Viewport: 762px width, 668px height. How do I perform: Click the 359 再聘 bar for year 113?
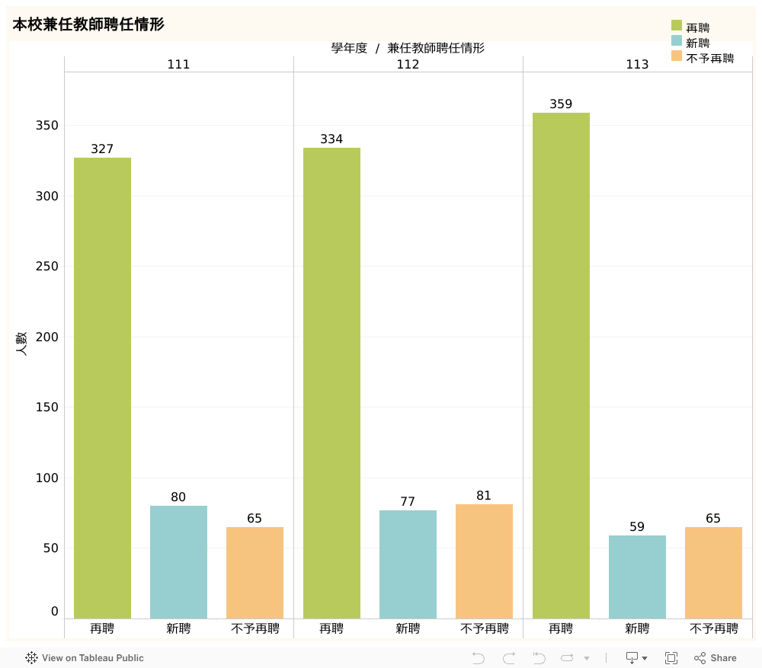(562, 366)
